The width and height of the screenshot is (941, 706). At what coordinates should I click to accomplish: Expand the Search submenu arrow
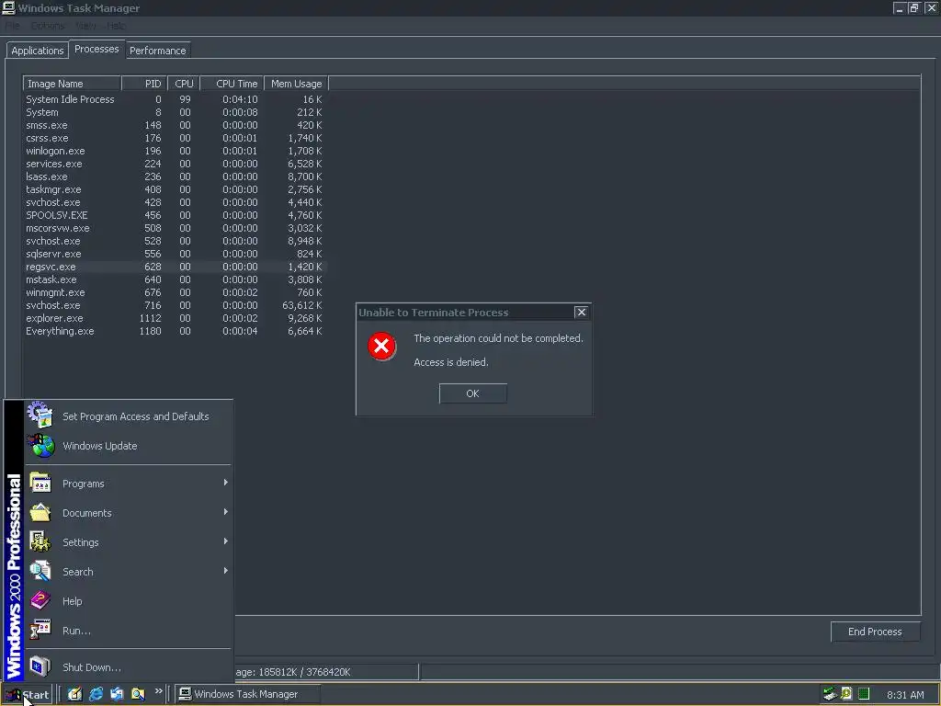coord(225,570)
